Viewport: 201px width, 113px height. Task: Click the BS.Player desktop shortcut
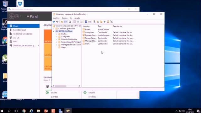[x=5, y=94]
